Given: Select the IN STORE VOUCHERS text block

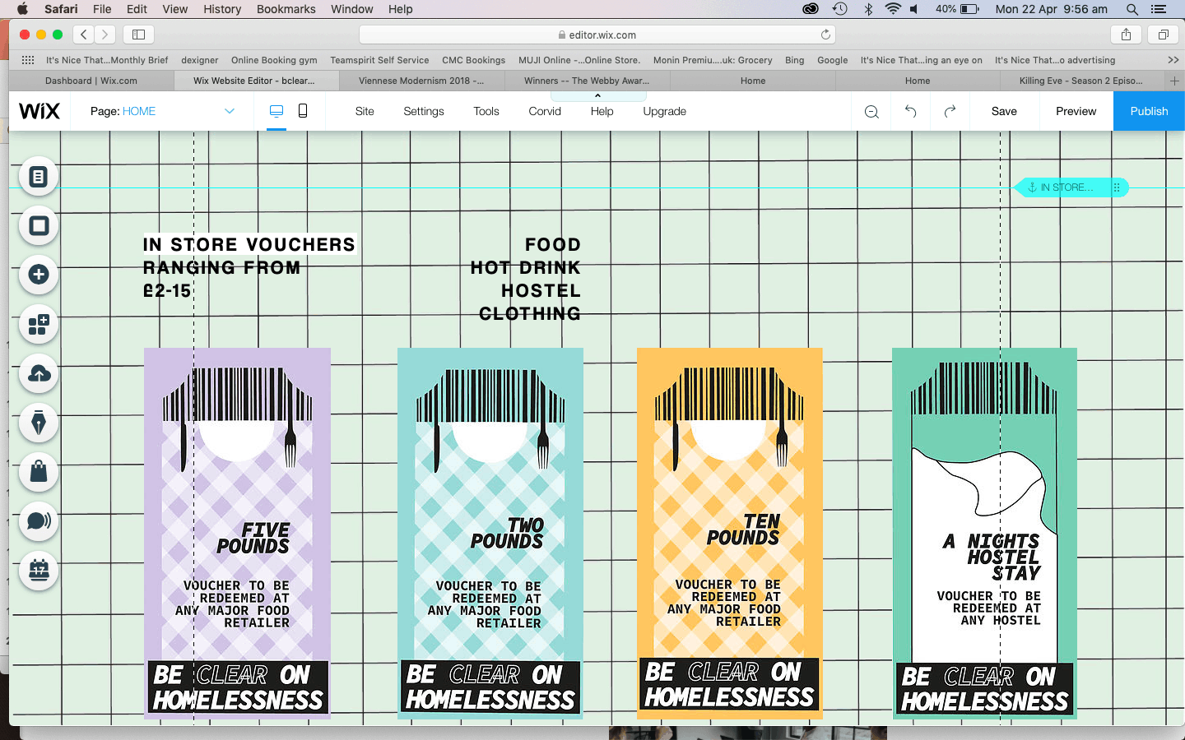Looking at the screenshot, I should point(249,267).
